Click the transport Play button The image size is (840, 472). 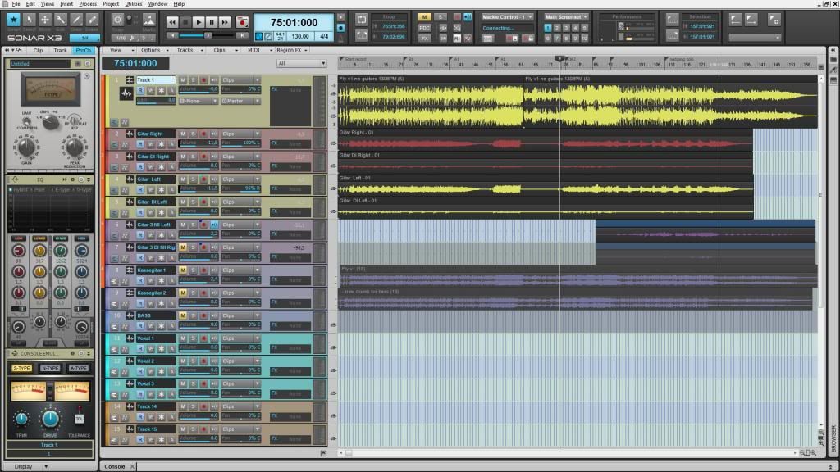pos(199,22)
